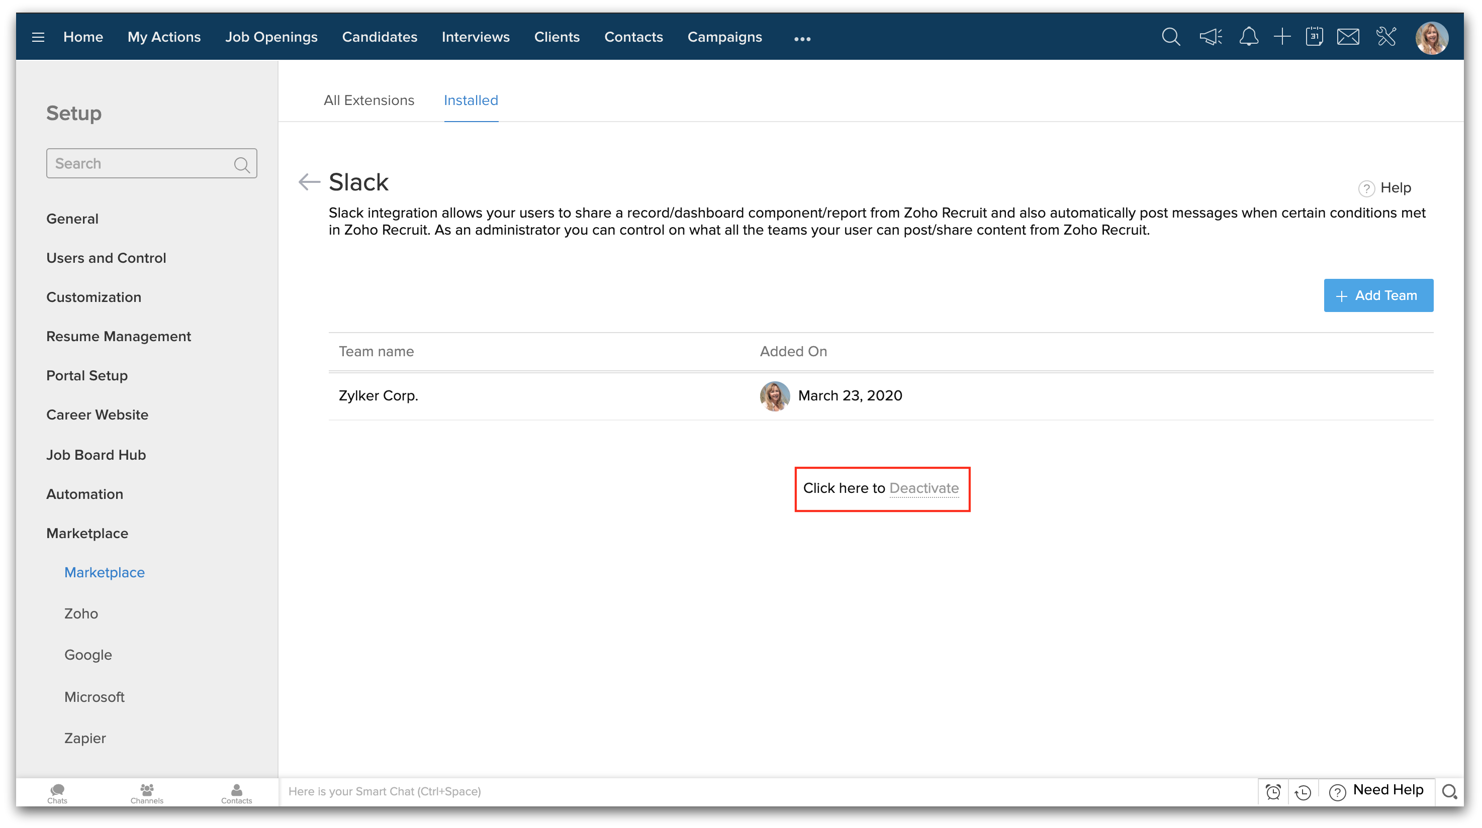This screenshot has width=1482, height=828.
Task: Open Channels in bottom bar
Action: (x=147, y=793)
